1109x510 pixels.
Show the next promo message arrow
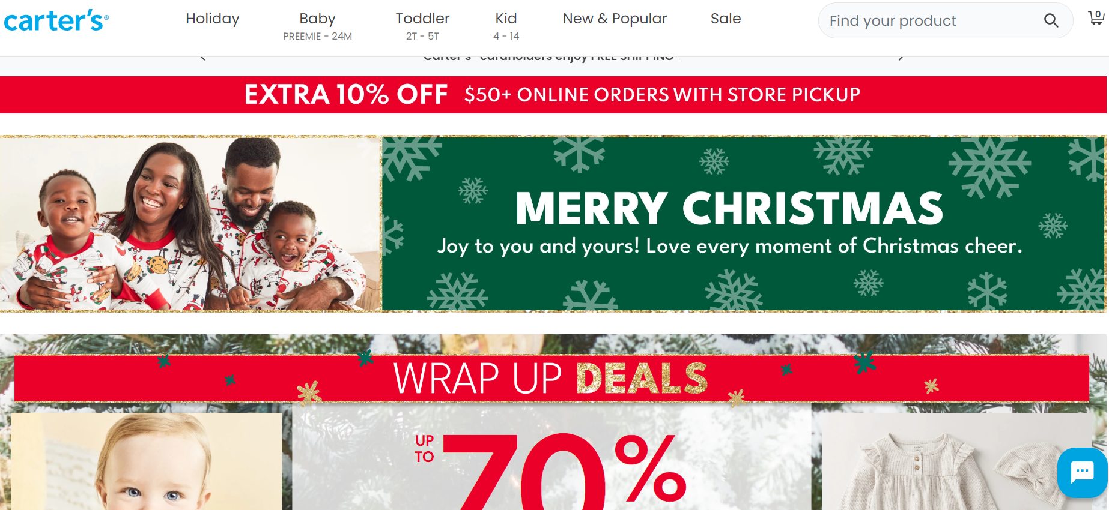coord(901,58)
